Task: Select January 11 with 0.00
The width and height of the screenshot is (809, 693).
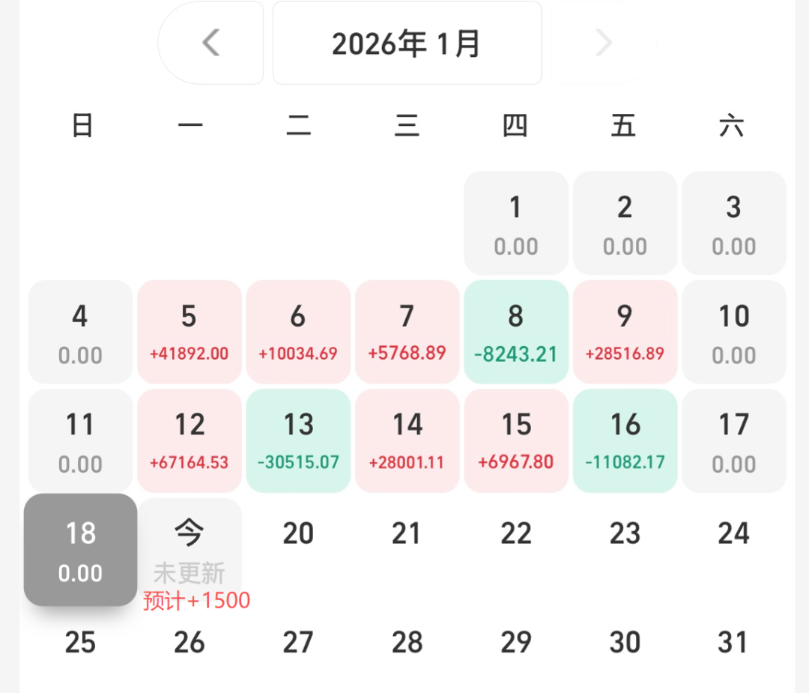Action: tap(80, 441)
